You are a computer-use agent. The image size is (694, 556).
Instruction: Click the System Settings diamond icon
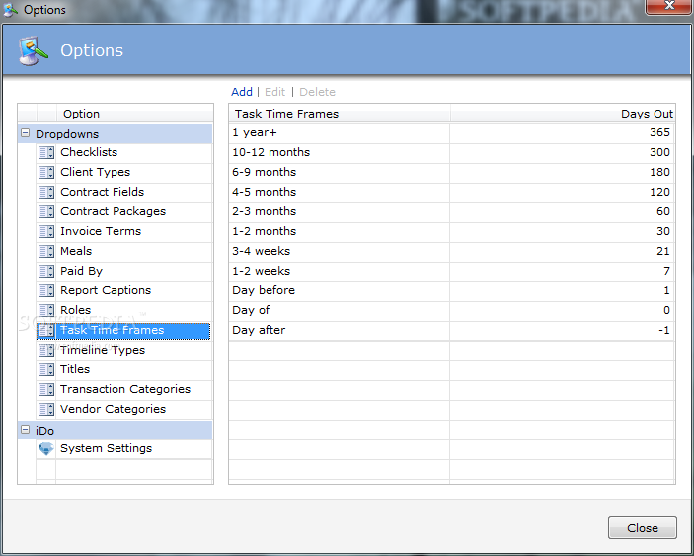(x=46, y=449)
